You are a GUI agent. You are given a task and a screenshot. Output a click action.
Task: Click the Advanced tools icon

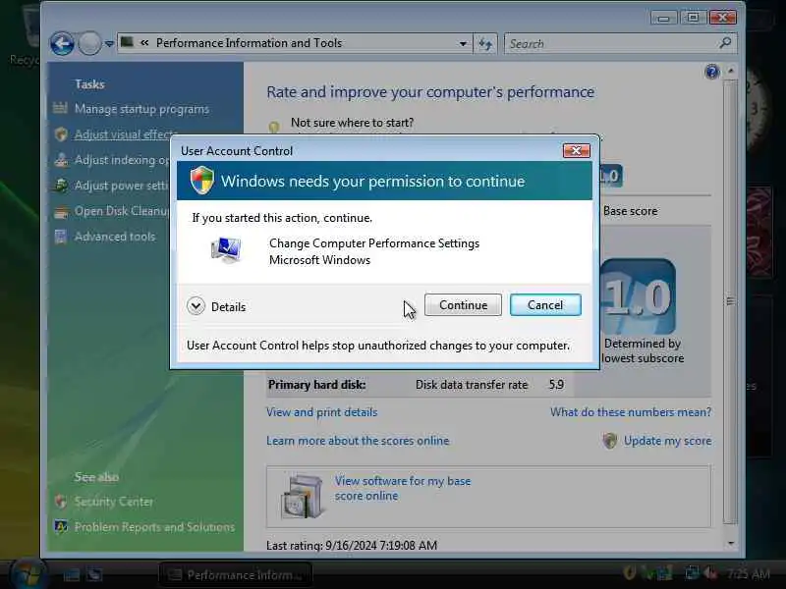(61, 237)
